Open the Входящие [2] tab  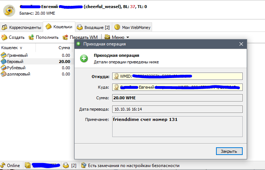click(x=93, y=27)
